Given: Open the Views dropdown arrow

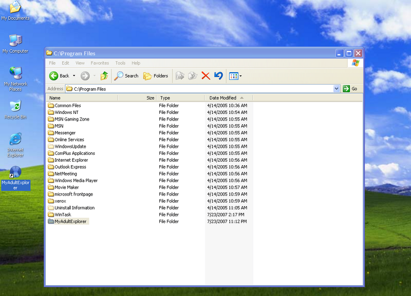Looking at the screenshot, I should [240, 76].
